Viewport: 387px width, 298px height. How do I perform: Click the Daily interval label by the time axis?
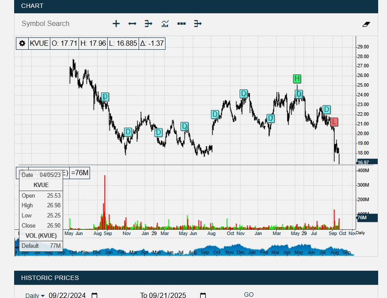361,233
